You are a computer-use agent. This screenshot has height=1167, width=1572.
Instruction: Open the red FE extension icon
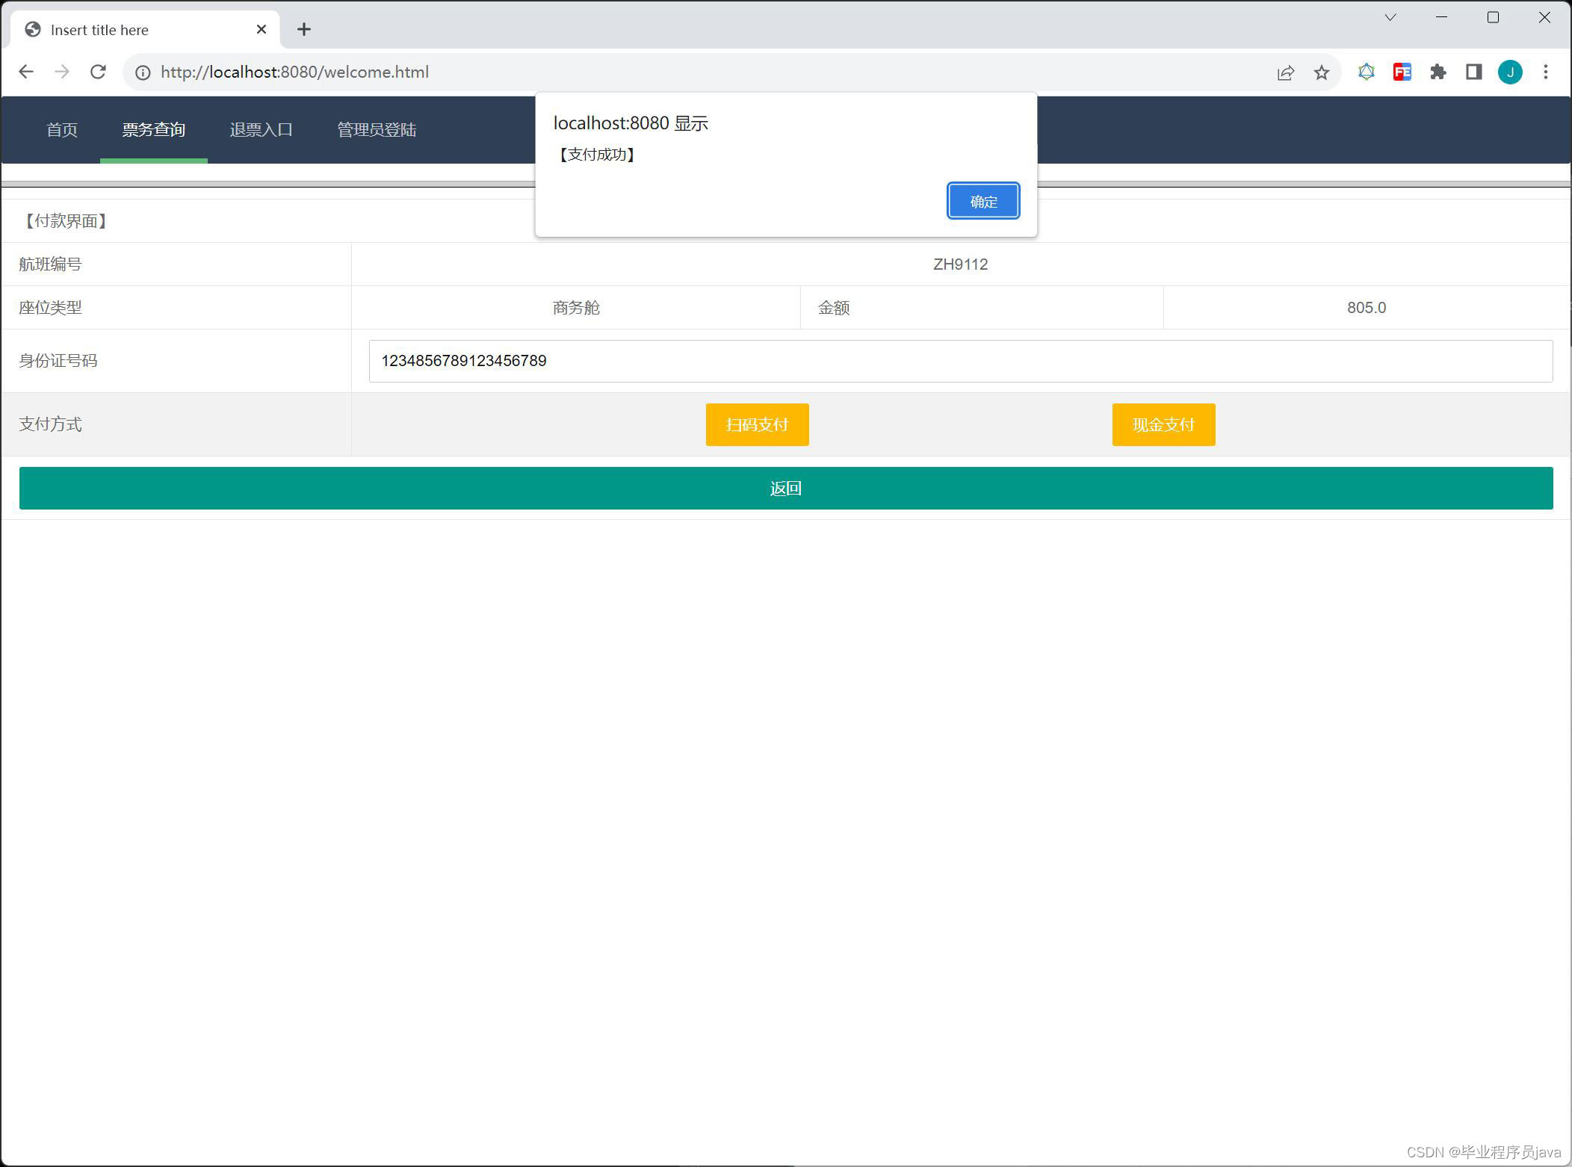pos(1402,72)
